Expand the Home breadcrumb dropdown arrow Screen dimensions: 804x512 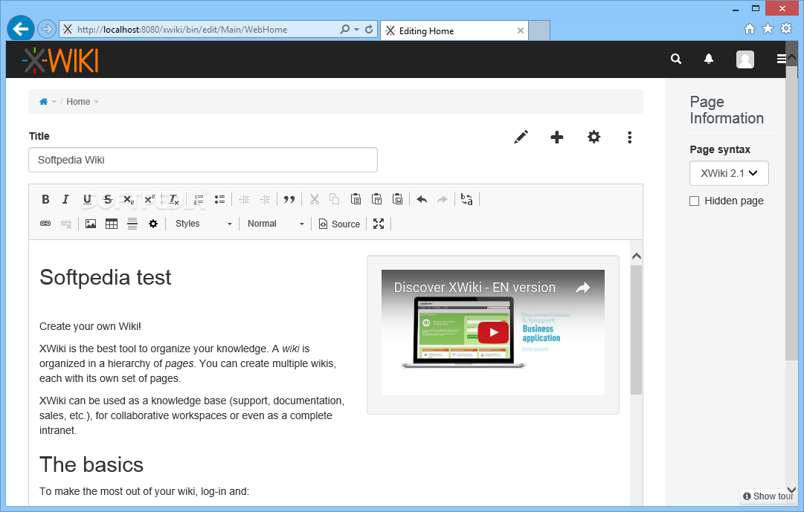tap(97, 102)
